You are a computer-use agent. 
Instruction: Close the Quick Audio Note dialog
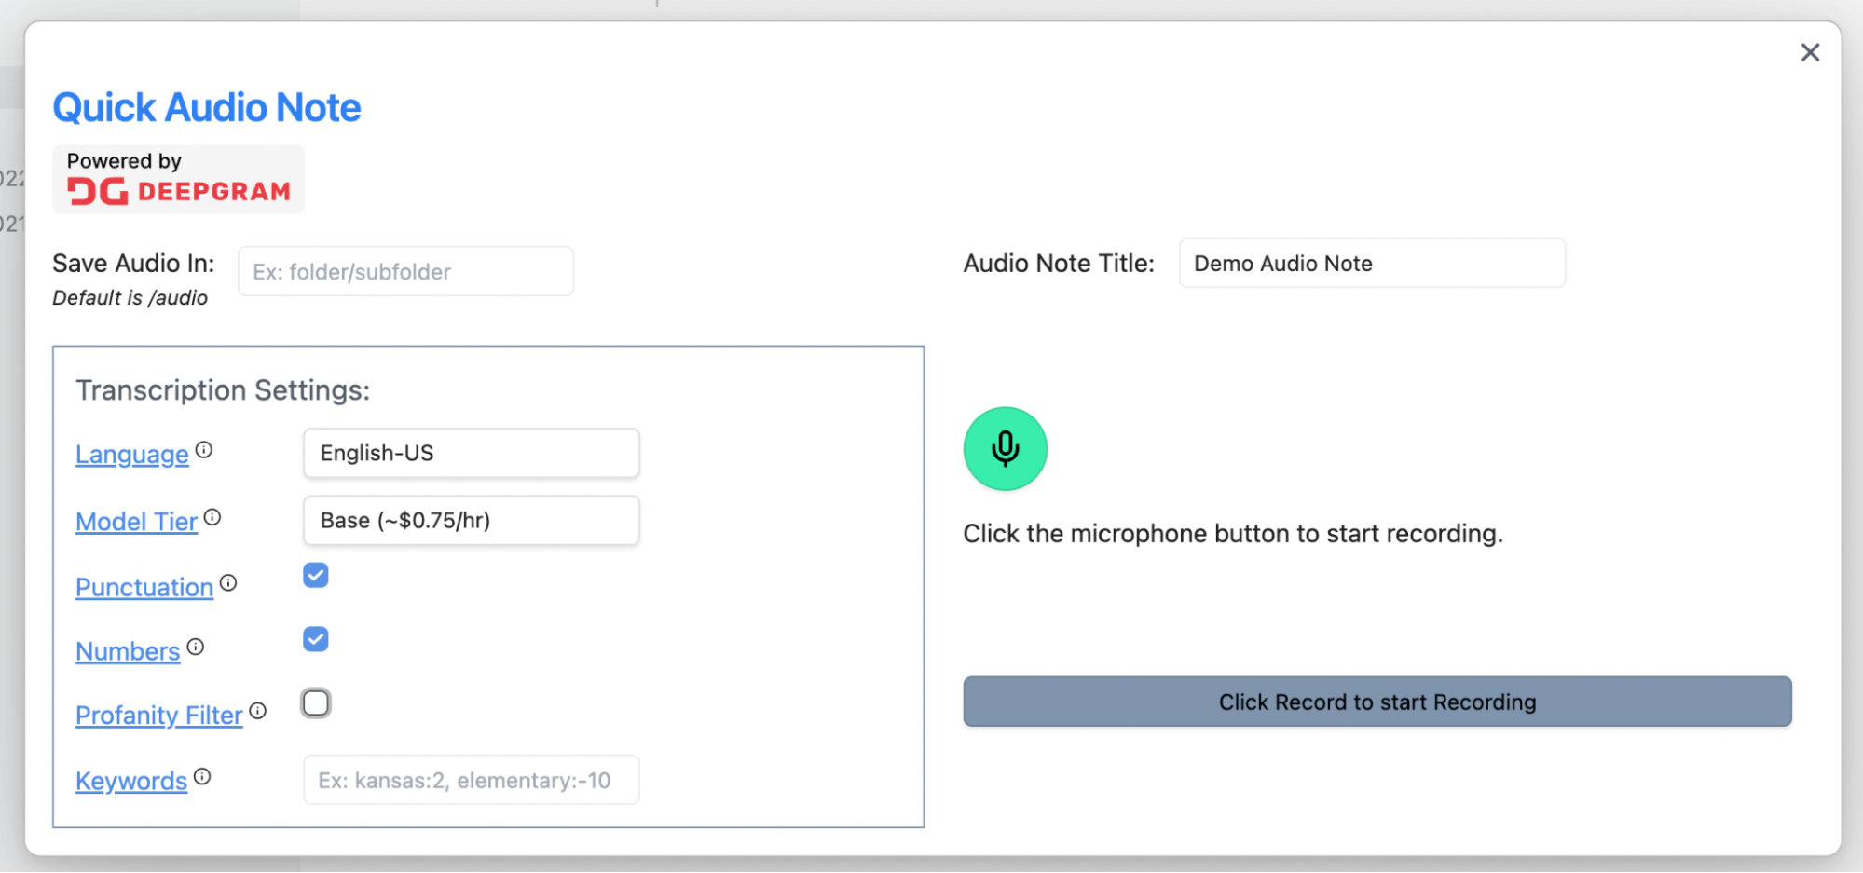[x=1809, y=53]
